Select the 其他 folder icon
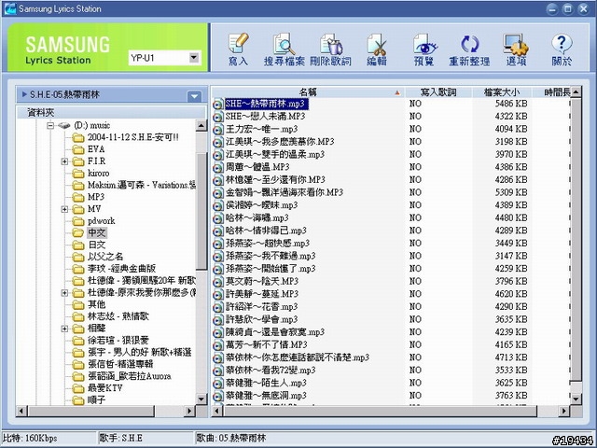This screenshot has height=448, width=597. pyautogui.click(x=78, y=304)
